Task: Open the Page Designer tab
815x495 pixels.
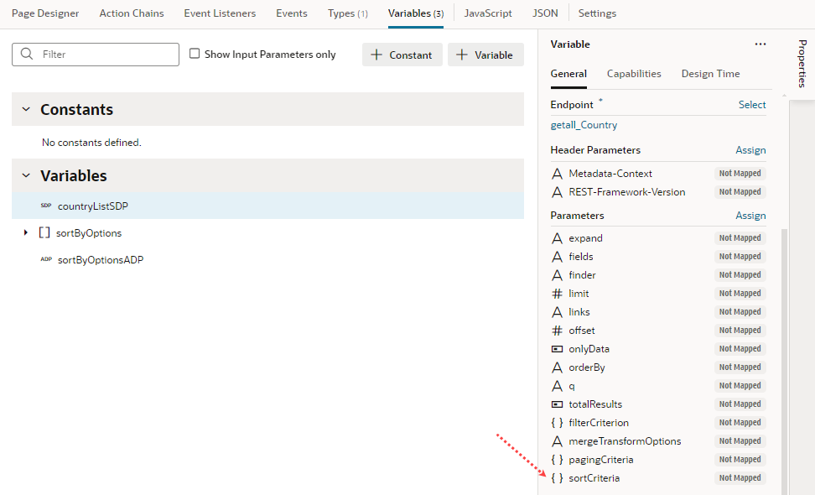Action: (x=45, y=13)
